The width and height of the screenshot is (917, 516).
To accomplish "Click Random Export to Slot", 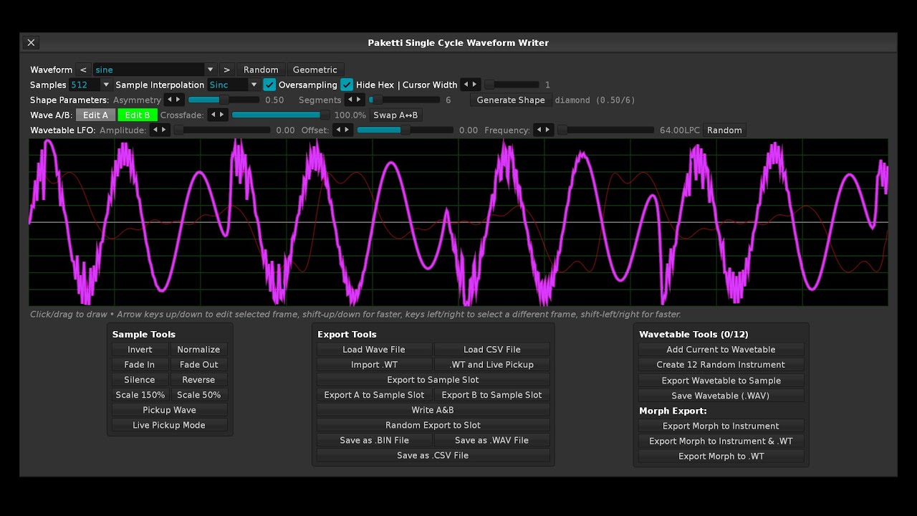I will point(433,424).
